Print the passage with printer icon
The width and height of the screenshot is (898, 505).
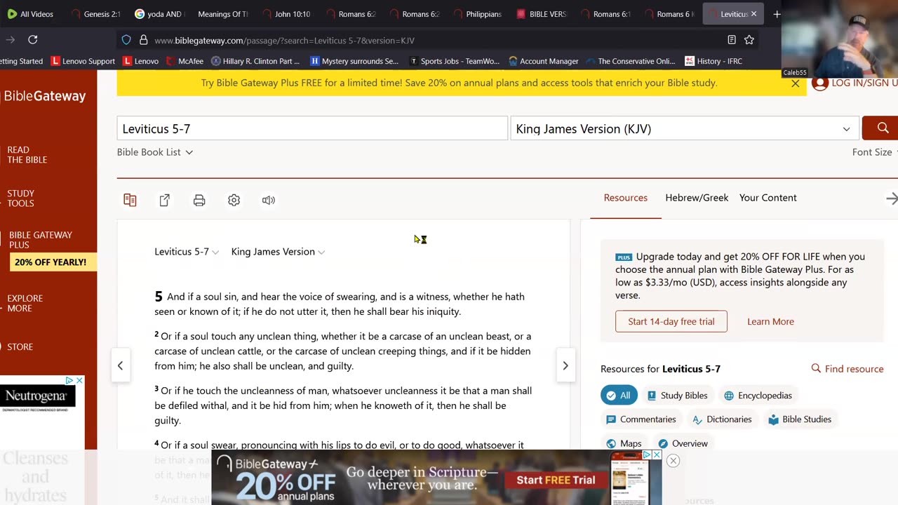pyautogui.click(x=199, y=201)
